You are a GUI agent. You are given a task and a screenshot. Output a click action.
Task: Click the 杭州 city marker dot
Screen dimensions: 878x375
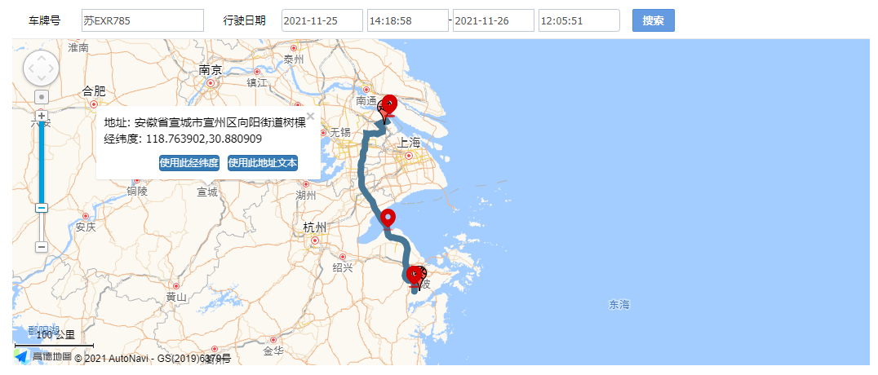pos(315,240)
